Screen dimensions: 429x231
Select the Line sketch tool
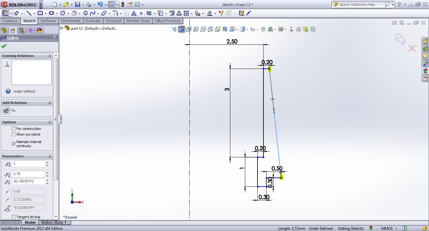coord(29,13)
